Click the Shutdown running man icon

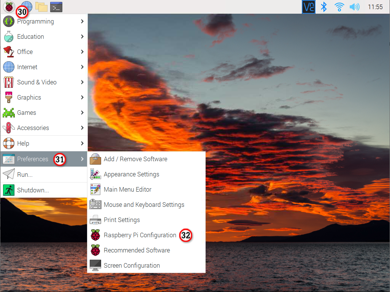tap(9, 190)
